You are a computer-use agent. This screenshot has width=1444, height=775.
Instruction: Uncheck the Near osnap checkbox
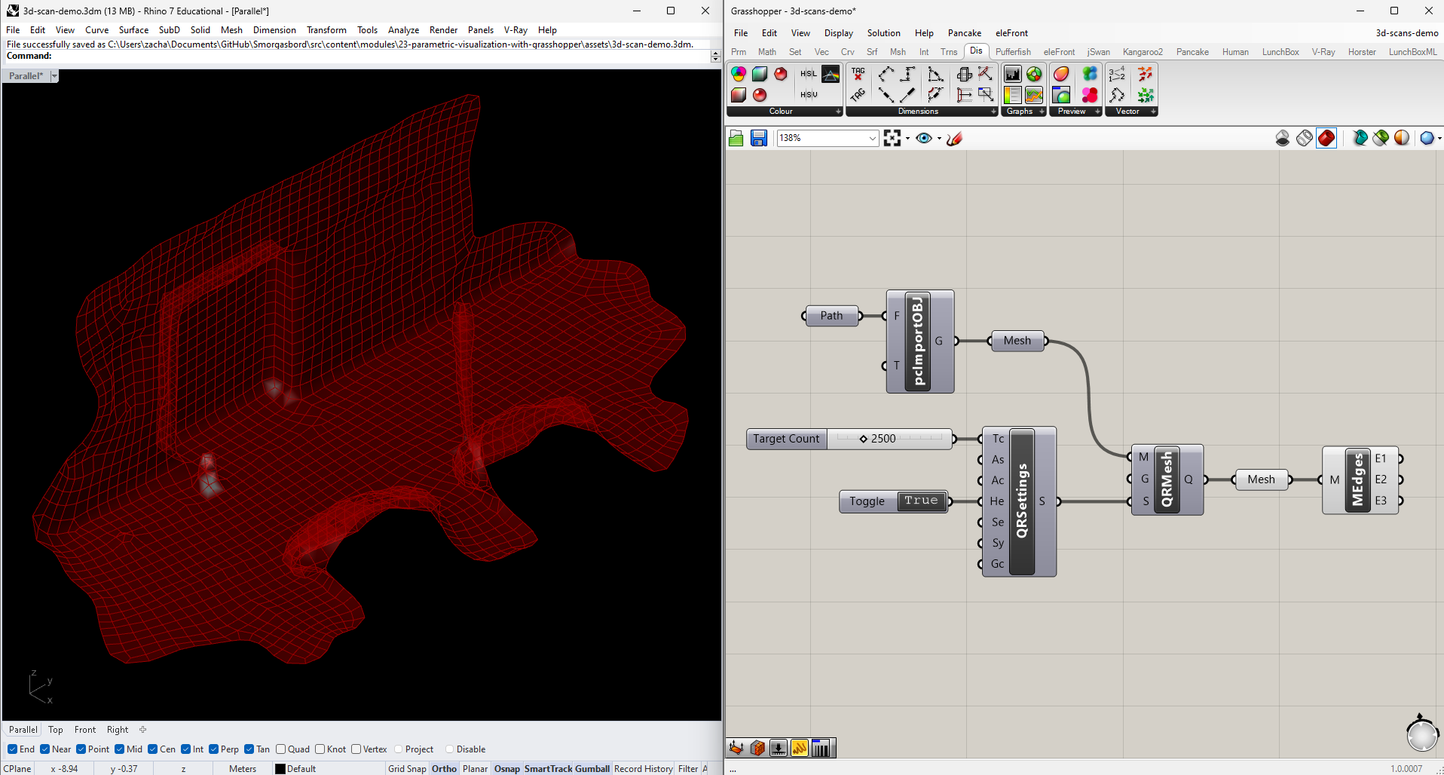click(45, 749)
